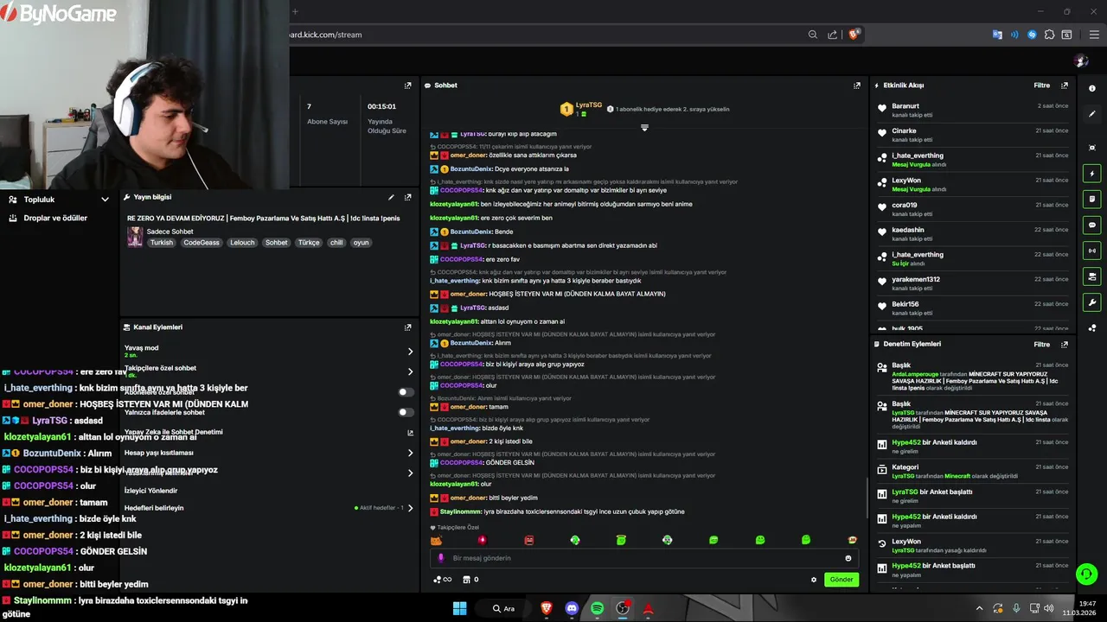
Task: Open pencil edit tool in right sidebar
Action: 1092,114
